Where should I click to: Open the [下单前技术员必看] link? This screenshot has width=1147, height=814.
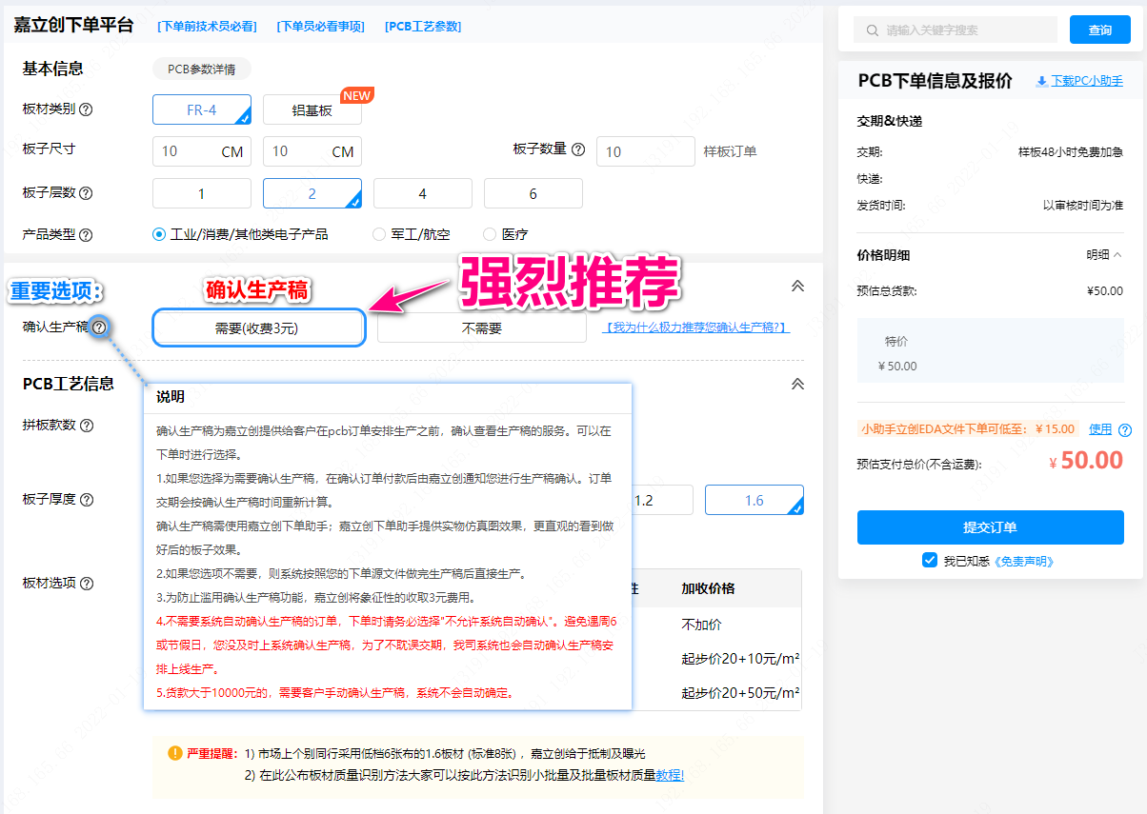pyautogui.click(x=208, y=27)
